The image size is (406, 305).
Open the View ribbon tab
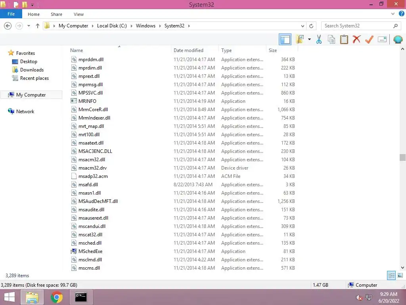click(79, 14)
